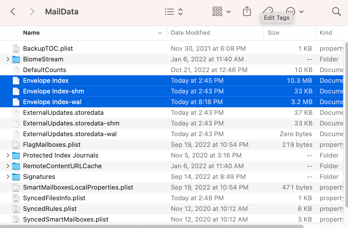Click the 10.3 MB size value
The image size is (348, 228).
pos(300,81)
